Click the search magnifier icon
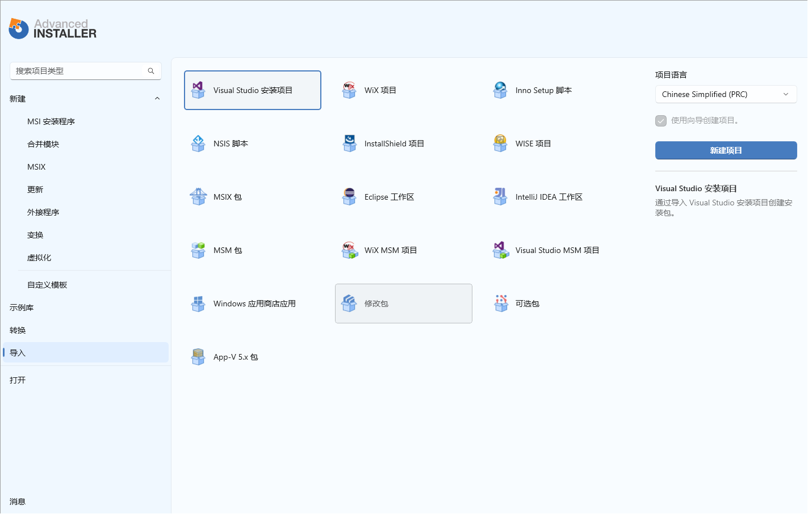Image resolution: width=808 pixels, height=514 pixels. coord(151,71)
